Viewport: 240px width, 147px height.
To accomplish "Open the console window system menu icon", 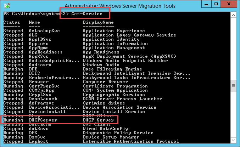I will 7,4.
